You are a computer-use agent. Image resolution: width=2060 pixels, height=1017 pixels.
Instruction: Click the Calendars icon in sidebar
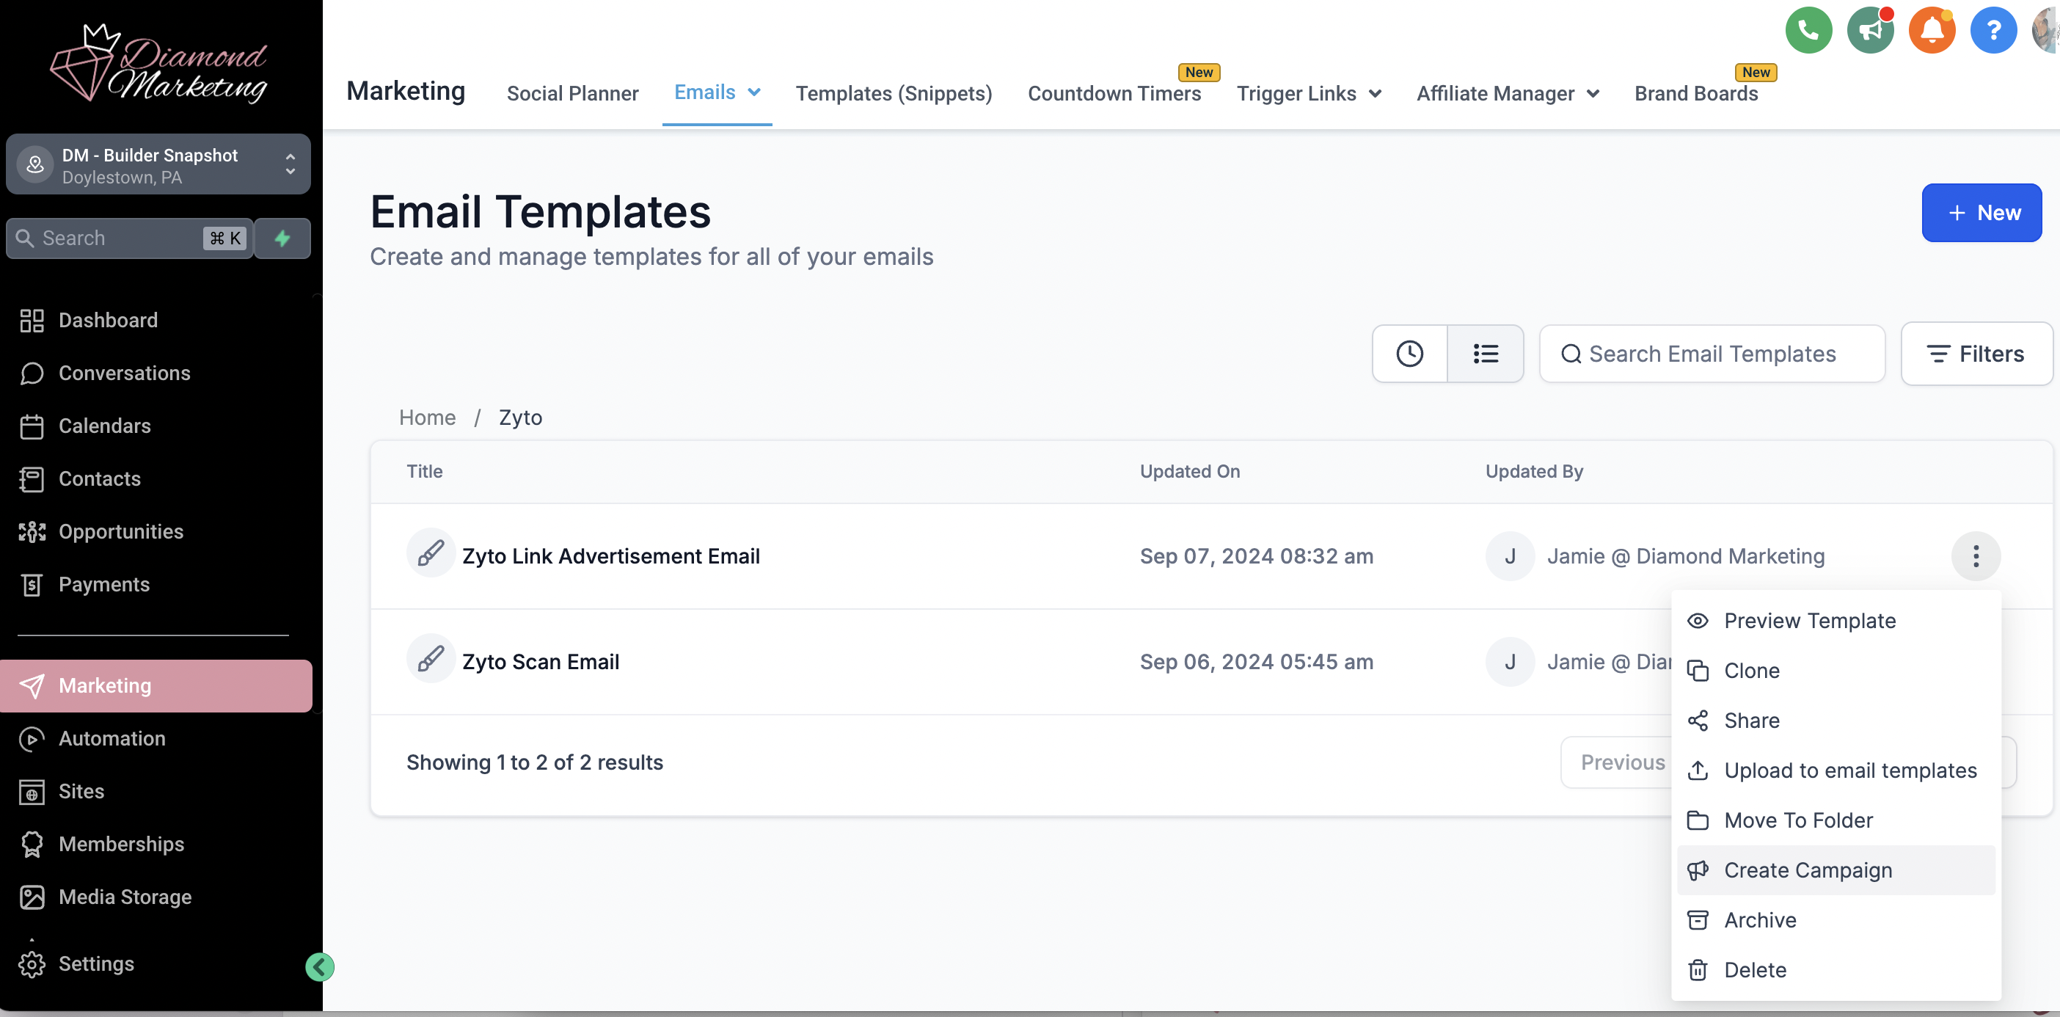pos(32,426)
